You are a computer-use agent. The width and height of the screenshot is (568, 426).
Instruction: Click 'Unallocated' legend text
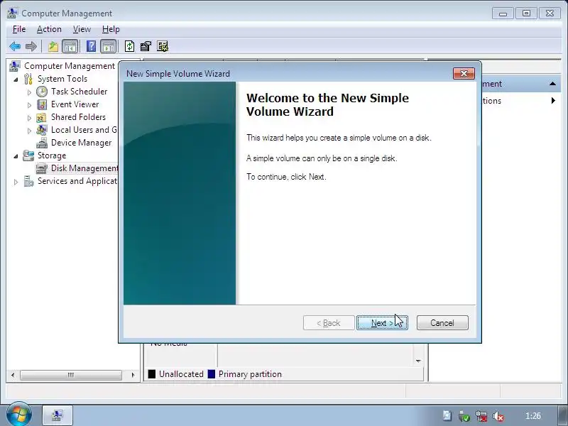tap(181, 374)
